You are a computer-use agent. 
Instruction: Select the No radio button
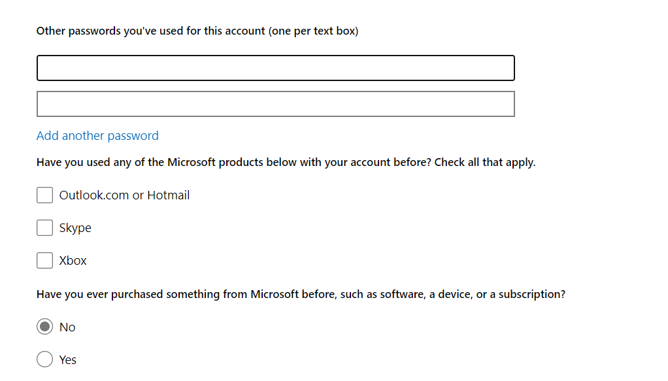44,327
